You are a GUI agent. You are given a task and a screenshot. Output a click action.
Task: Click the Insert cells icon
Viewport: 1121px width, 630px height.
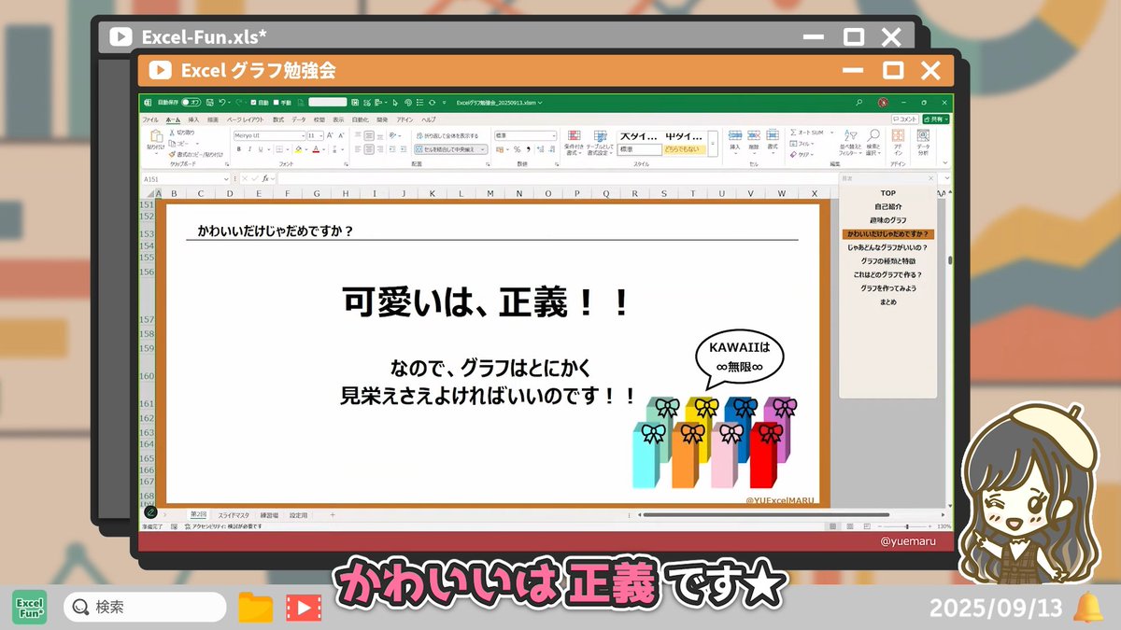click(734, 135)
